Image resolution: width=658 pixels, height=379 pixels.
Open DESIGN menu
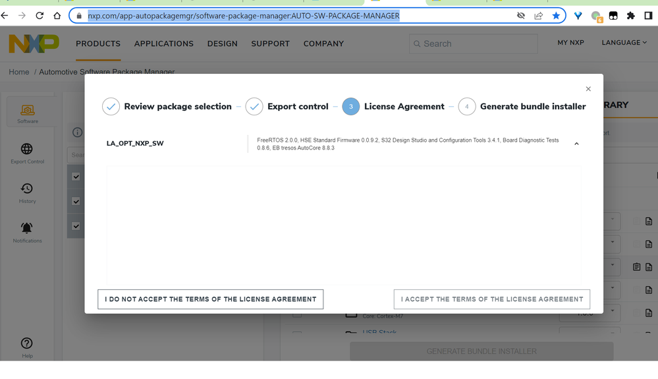point(223,44)
